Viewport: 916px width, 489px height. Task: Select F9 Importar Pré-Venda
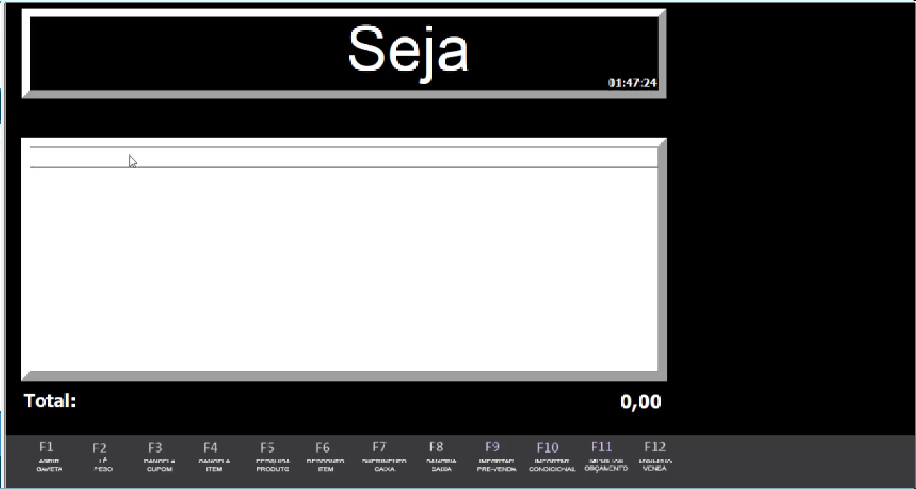pyautogui.click(x=496, y=455)
